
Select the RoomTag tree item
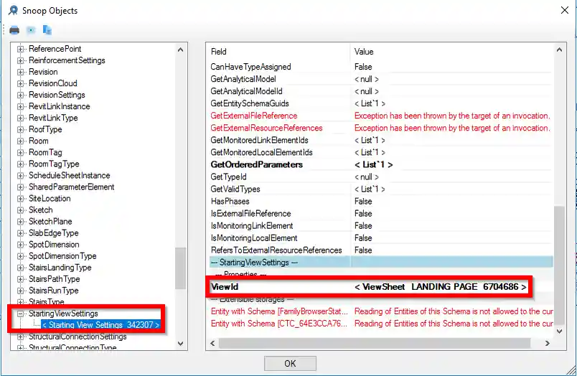44,152
